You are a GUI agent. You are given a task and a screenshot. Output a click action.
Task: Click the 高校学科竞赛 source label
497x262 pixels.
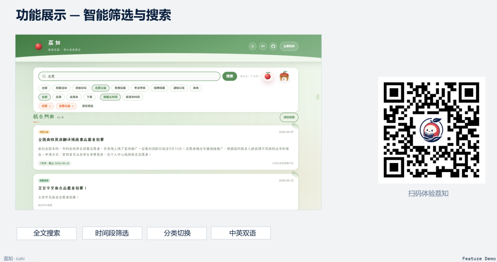[45, 206]
